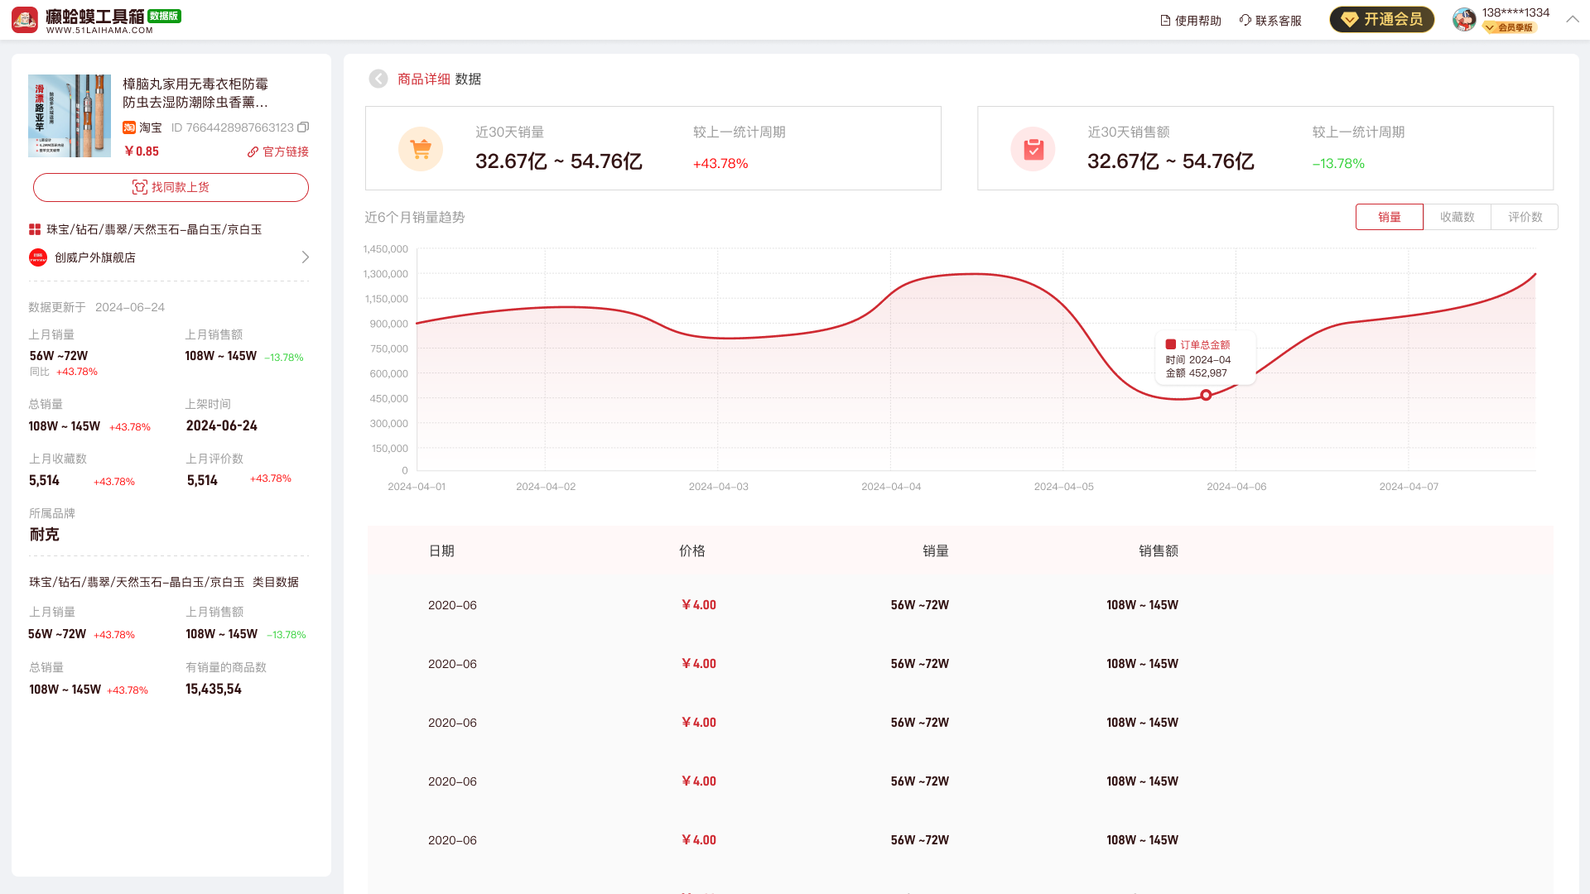This screenshot has width=1590, height=894.
Task: Click the back arrow beside 商品详细
Action: [378, 79]
